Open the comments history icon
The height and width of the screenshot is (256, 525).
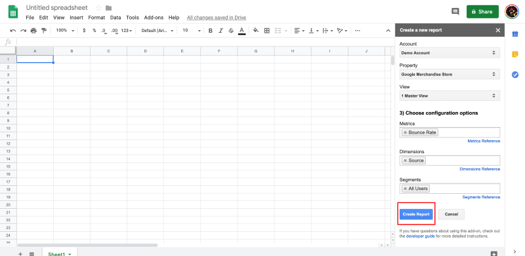(455, 12)
